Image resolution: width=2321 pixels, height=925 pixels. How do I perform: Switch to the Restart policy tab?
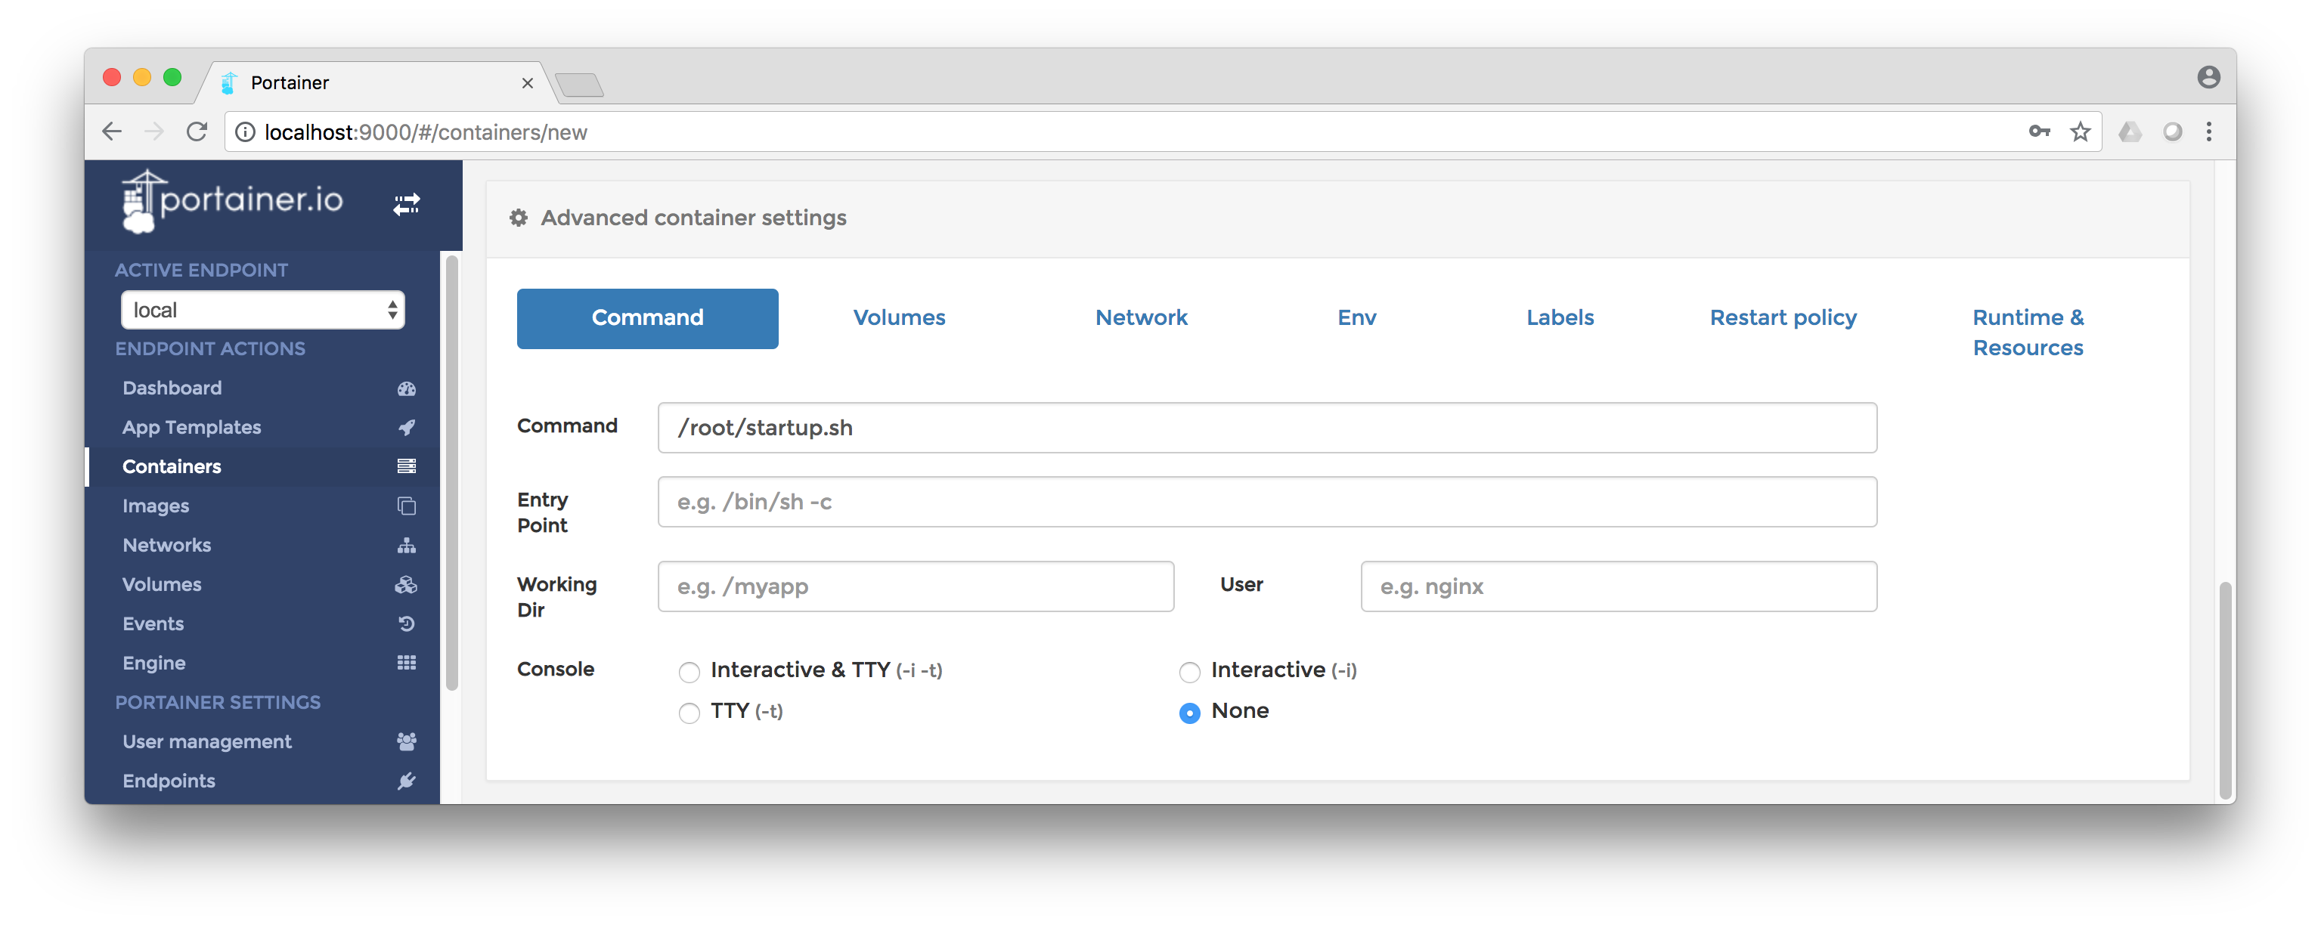coord(1783,318)
